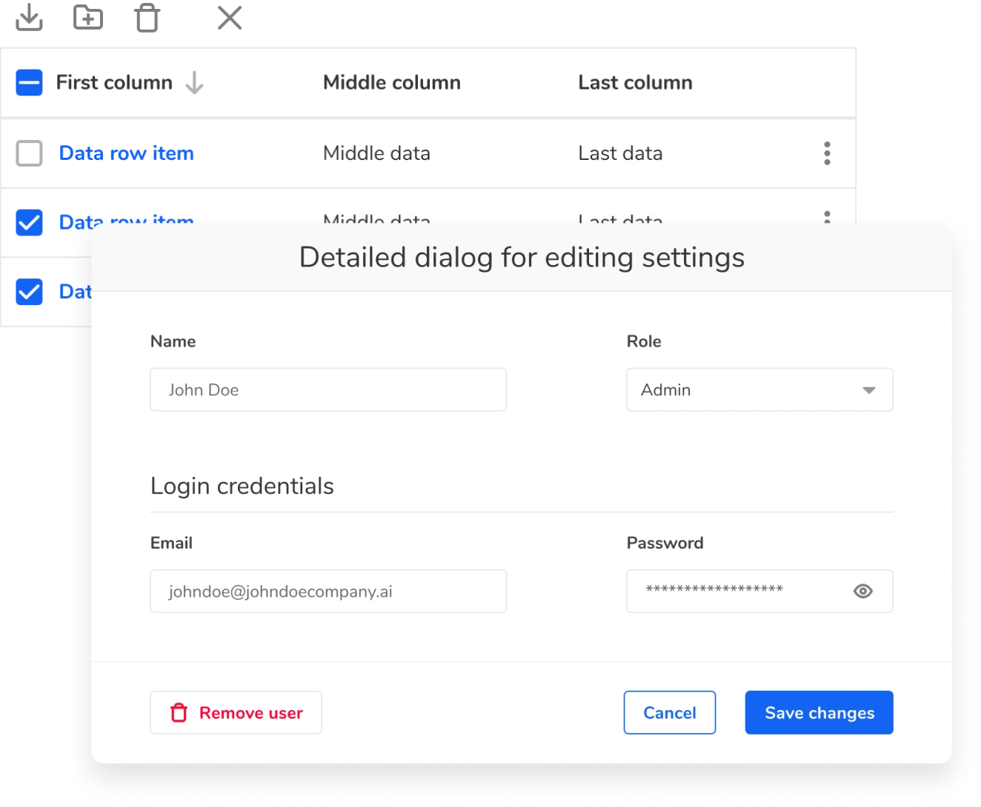Check the unchecked first data row checkbox
This screenshot has height=807, width=981.
pos(30,153)
